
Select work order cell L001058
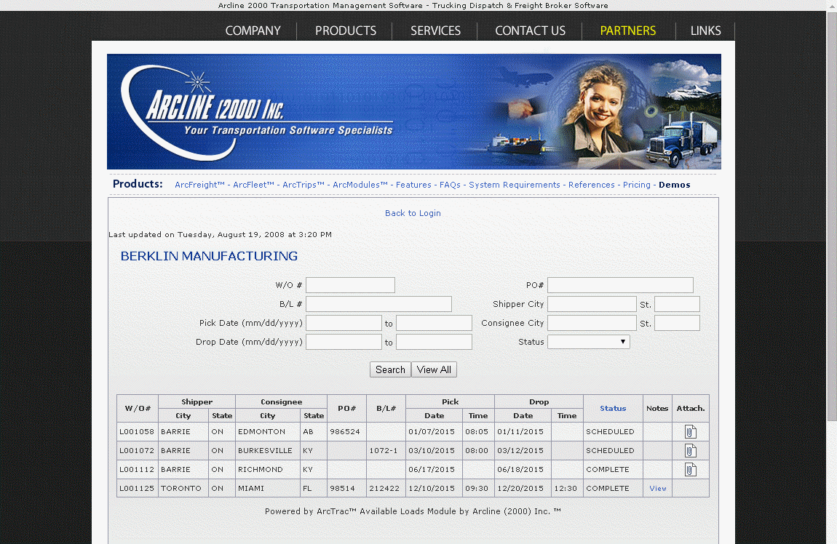point(137,431)
